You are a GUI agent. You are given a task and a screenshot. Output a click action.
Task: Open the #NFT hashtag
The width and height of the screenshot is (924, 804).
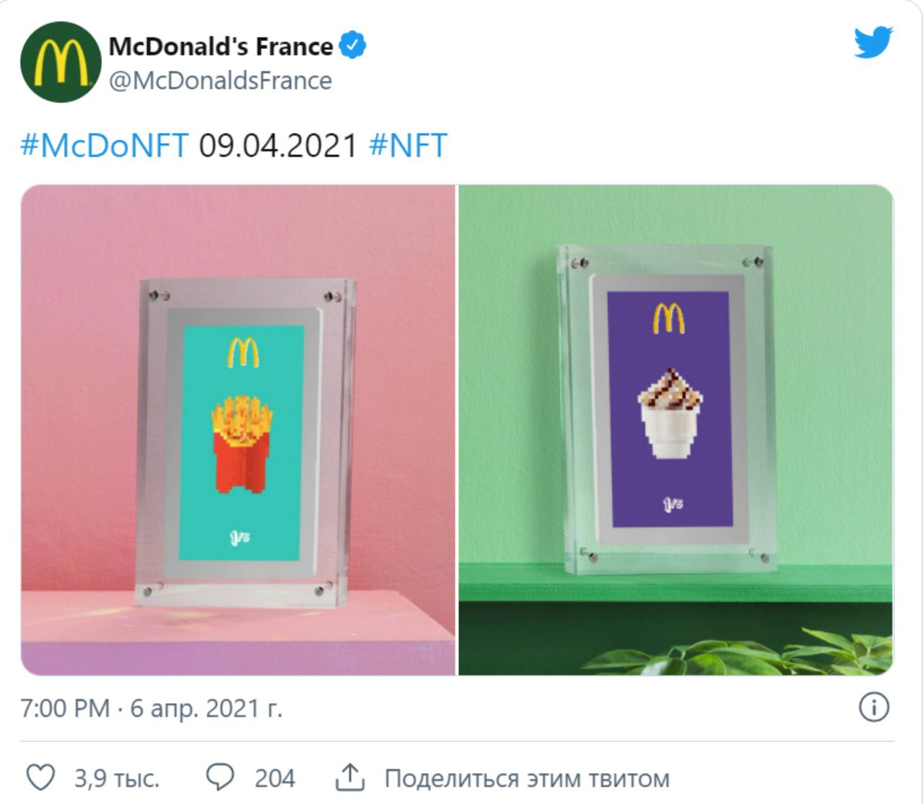pyautogui.click(x=408, y=146)
